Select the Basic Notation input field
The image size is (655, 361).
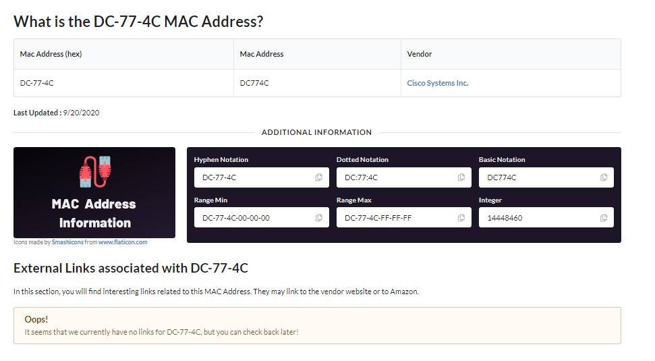click(538, 177)
